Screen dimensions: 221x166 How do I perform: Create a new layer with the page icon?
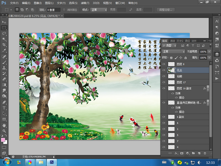pos(199,153)
